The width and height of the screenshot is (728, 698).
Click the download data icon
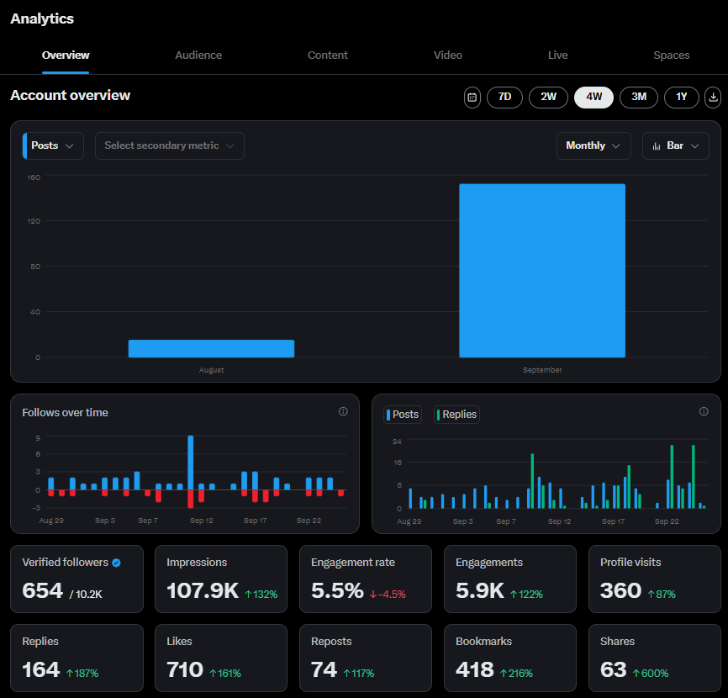coord(713,98)
